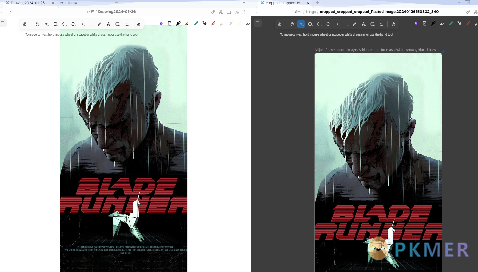Navigate forward in right cropped pane
478x272 pixels.
coord(264,12)
